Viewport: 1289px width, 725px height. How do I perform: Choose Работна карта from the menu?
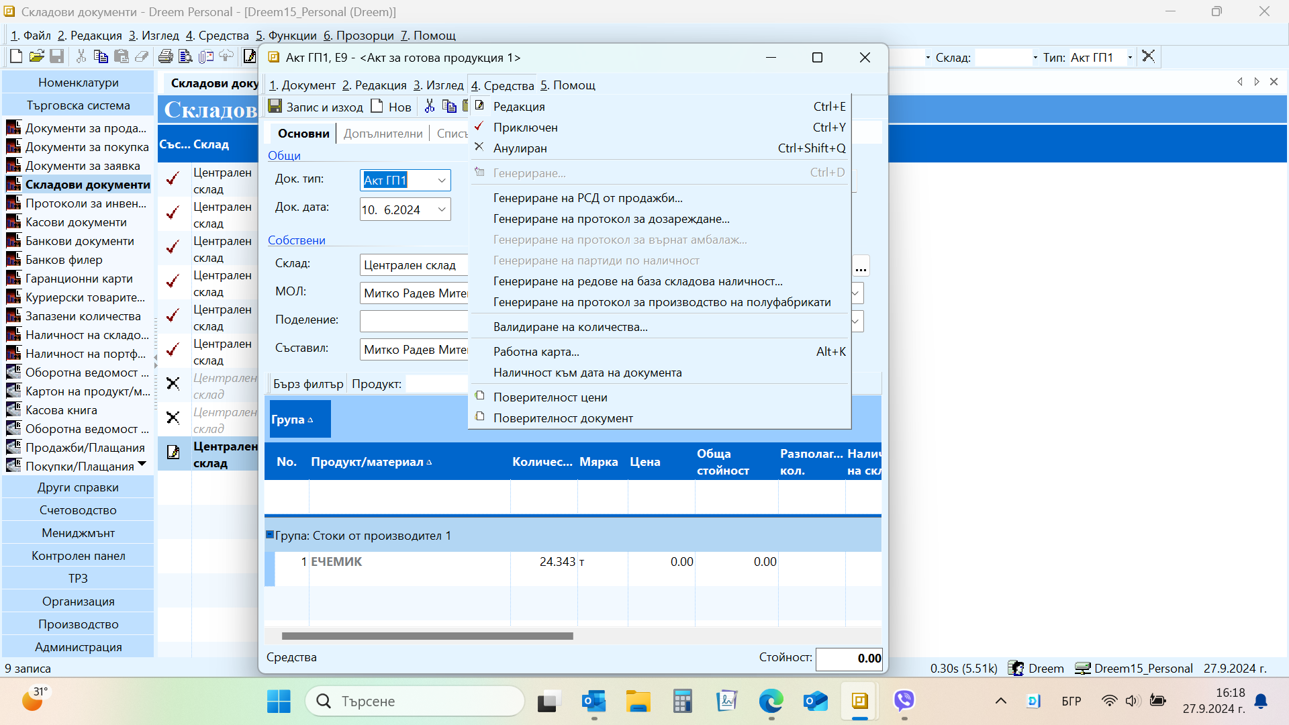[660, 351]
